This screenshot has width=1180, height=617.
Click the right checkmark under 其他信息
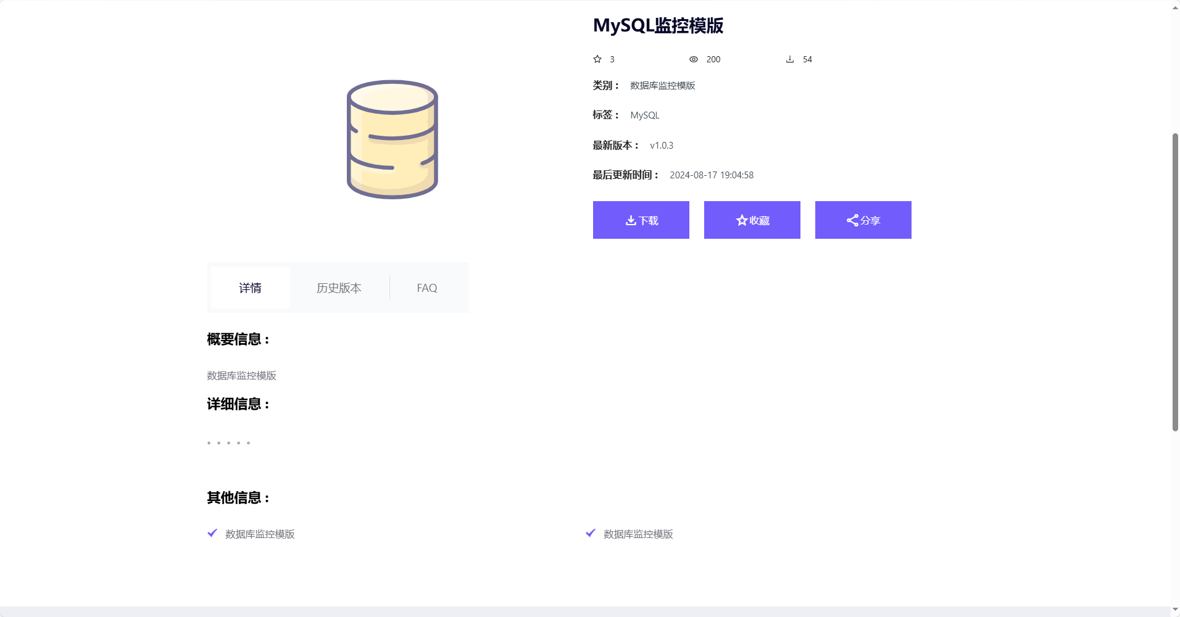pos(591,533)
